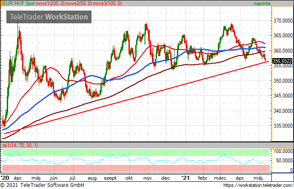The width and height of the screenshot is (294, 189).
Task: Click the rsi1(14, 70, 30, 1) label
Action: pos(20,145)
